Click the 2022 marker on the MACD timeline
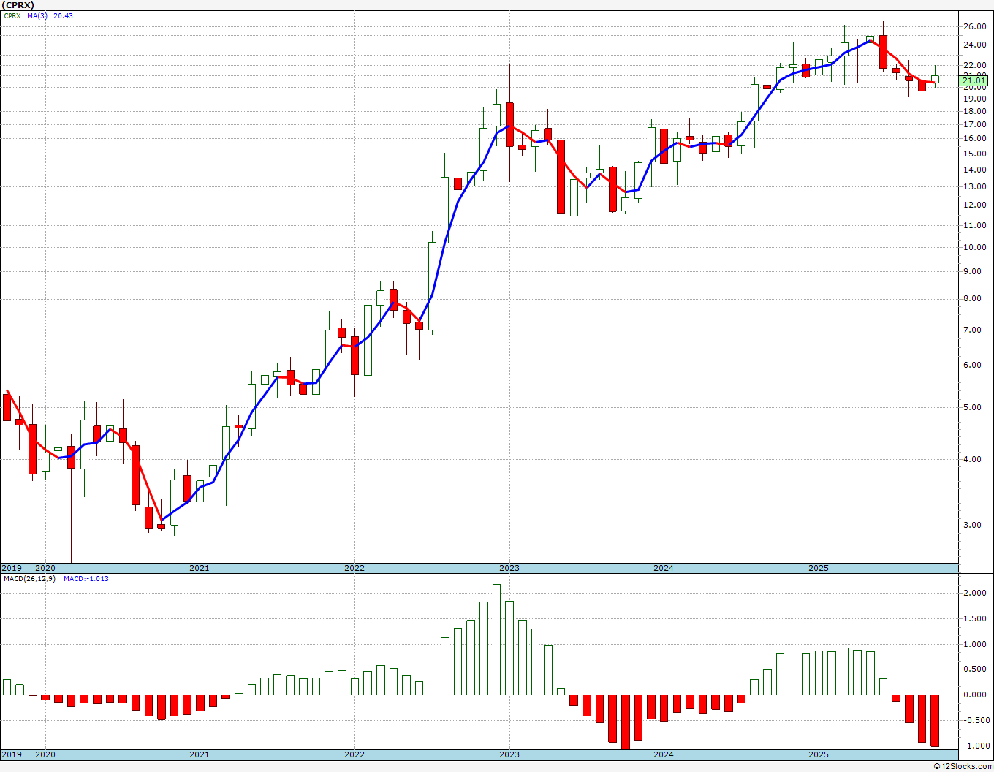 [354, 754]
